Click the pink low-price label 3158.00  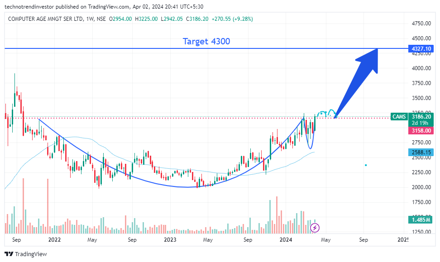421,130
